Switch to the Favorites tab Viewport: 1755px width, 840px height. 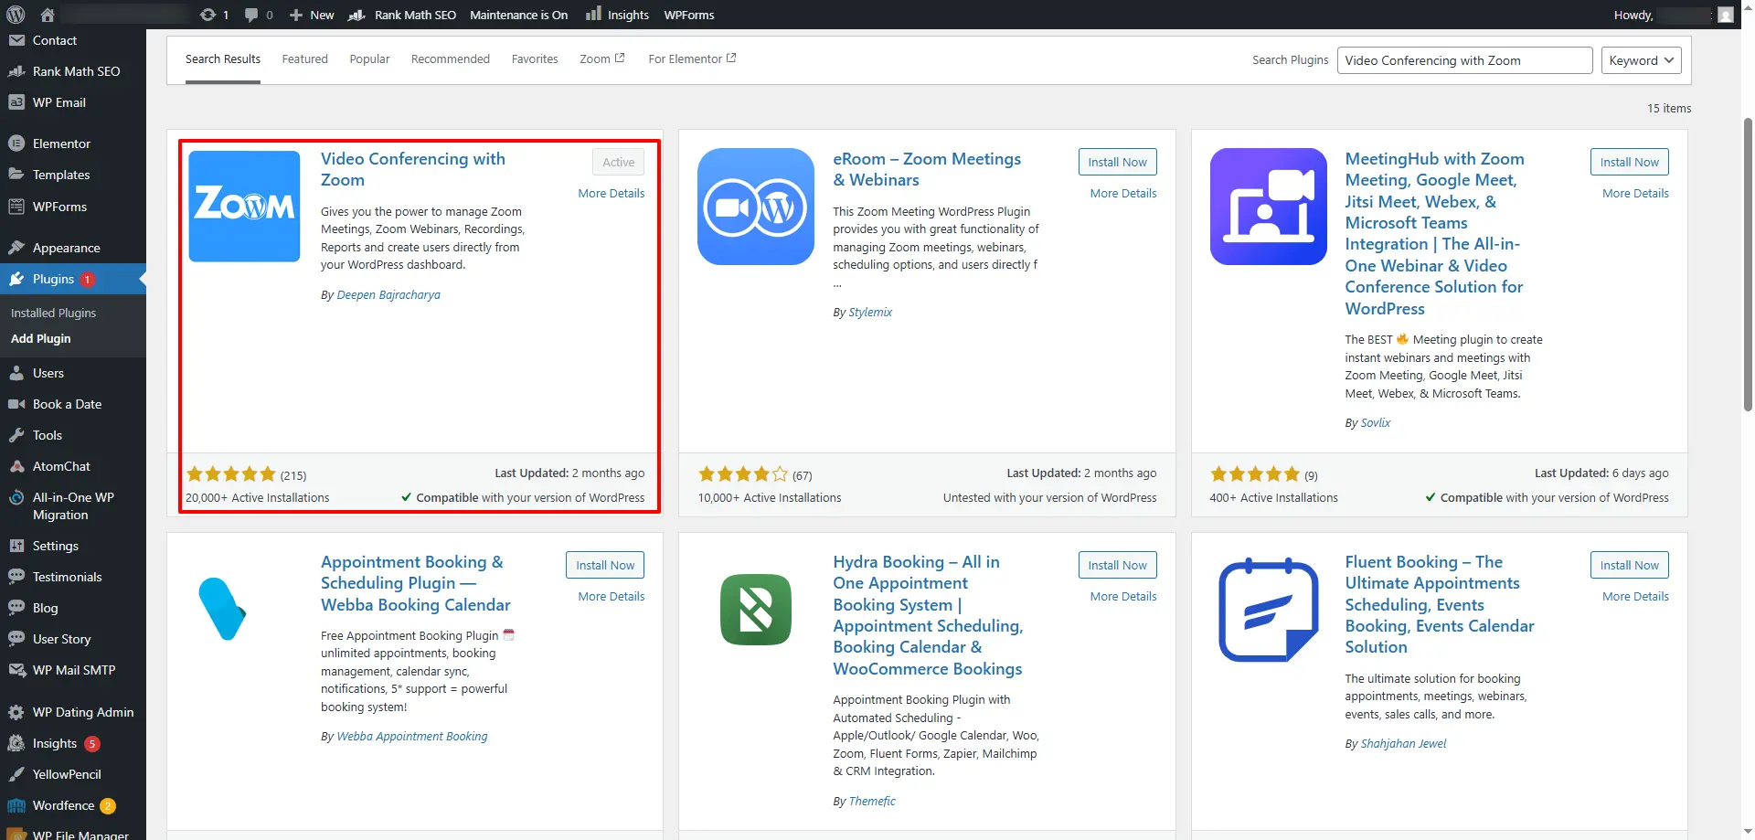coord(535,58)
